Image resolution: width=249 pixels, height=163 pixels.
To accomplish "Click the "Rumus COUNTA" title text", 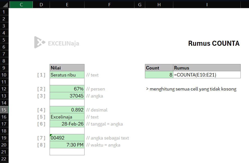I will coord(213,43).
